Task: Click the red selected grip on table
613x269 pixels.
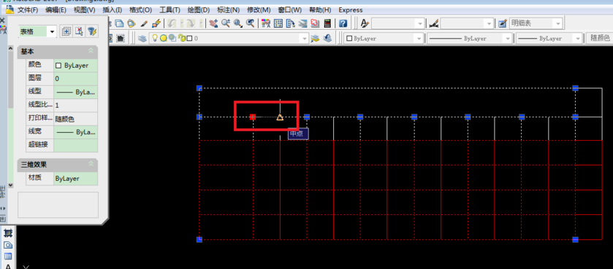Action: (253, 117)
